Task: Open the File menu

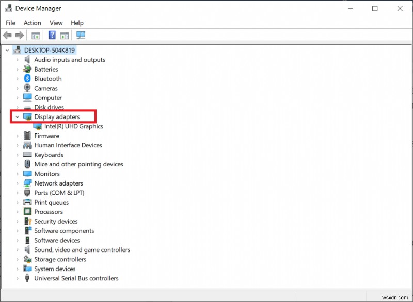Action: (10, 23)
